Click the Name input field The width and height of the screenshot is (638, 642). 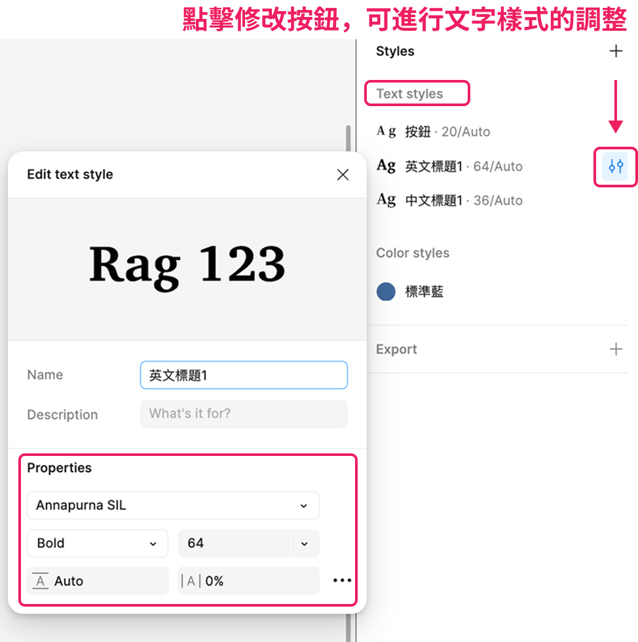(x=244, y=375)
